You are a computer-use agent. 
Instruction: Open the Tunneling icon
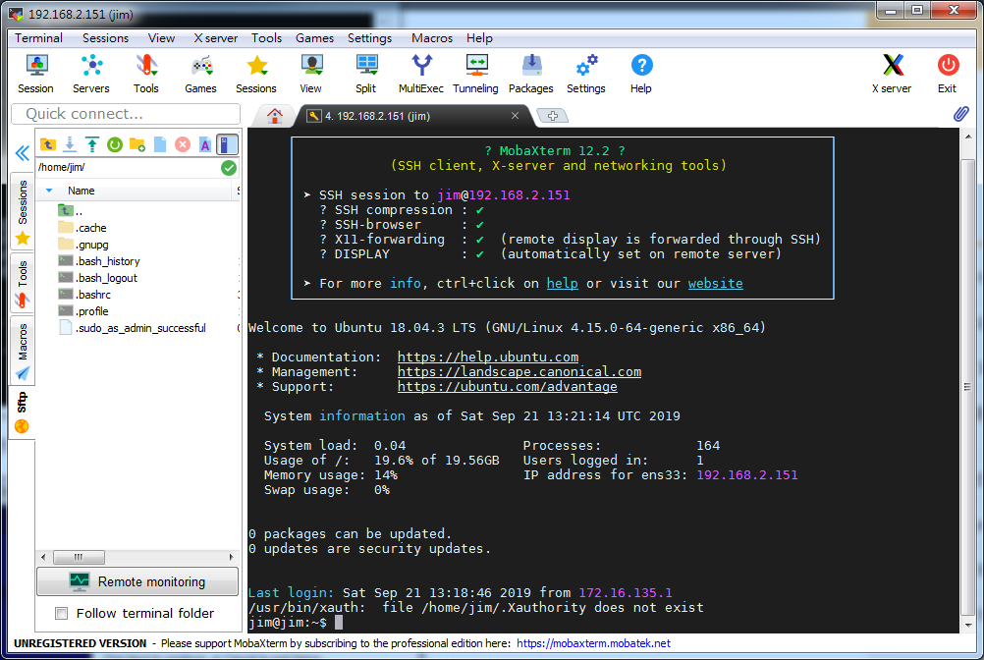[x=475, y=74]
